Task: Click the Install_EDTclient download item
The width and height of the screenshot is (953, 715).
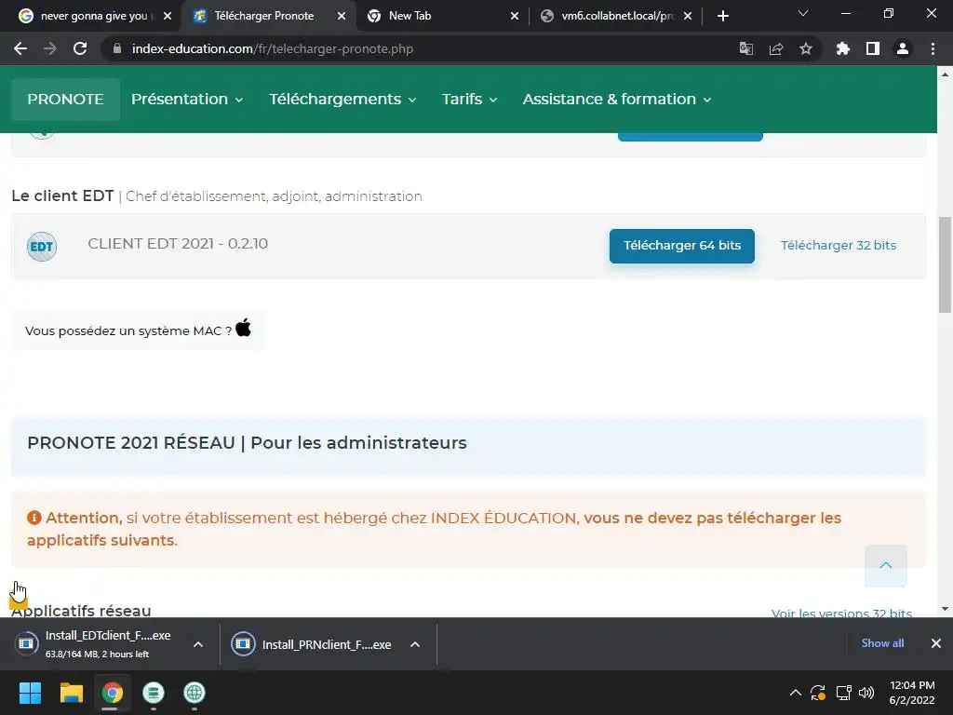Action: click(108, 644)
